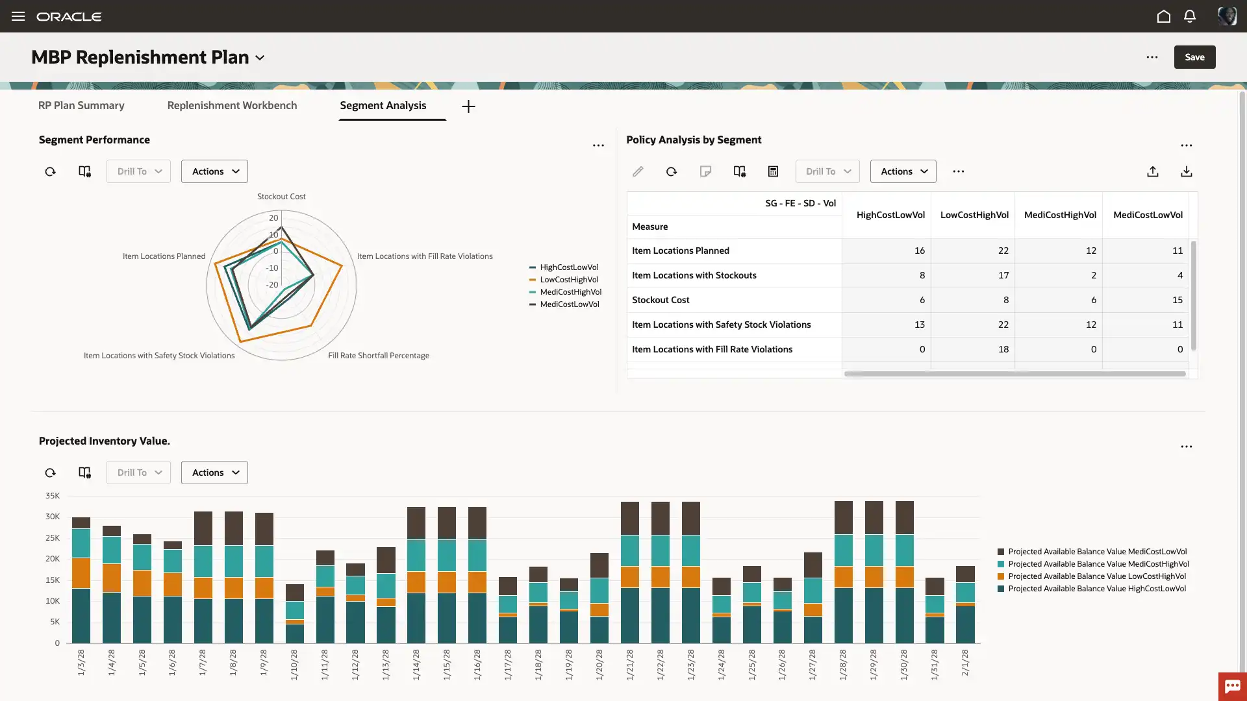
Task: Toggle the MediCostHighVol series in radar legend
Action: [570, 292]
